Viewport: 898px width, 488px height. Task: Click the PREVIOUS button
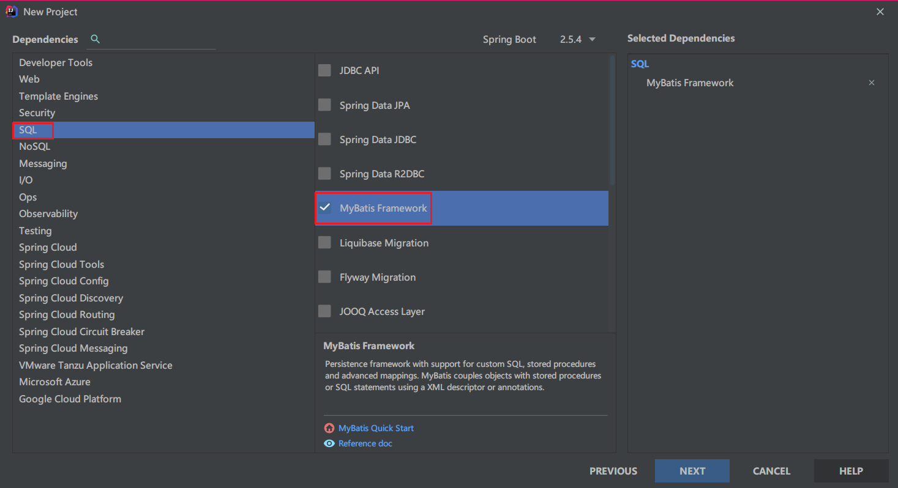pos(613,471)
